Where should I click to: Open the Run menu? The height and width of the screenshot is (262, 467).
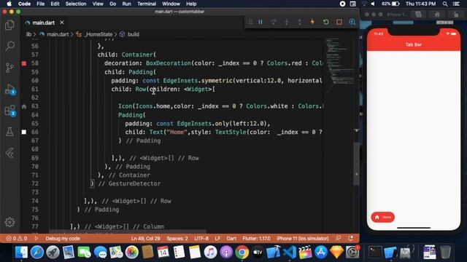click(126, 4)
